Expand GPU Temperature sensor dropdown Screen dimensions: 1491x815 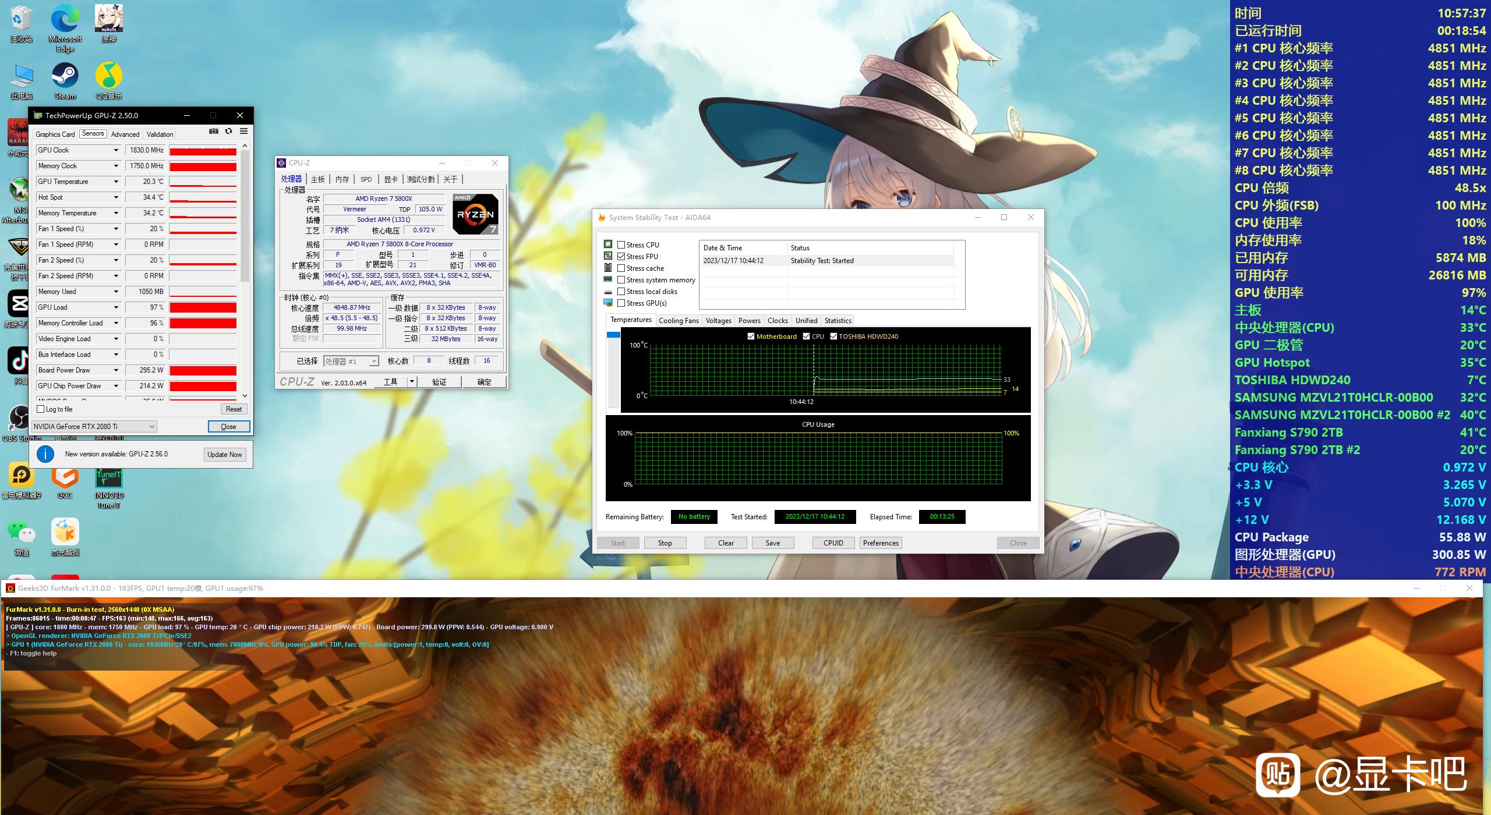(116, 182)
